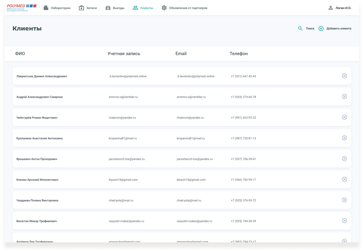Click the email yaroshevich-tox@yandex.ru in Email column

point(194,159)
